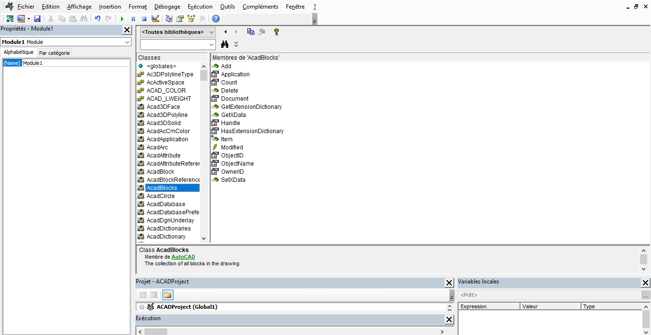
Task: Open the Properties window toolbar icon
Action: pyautogui.click(x=180, y=19)
